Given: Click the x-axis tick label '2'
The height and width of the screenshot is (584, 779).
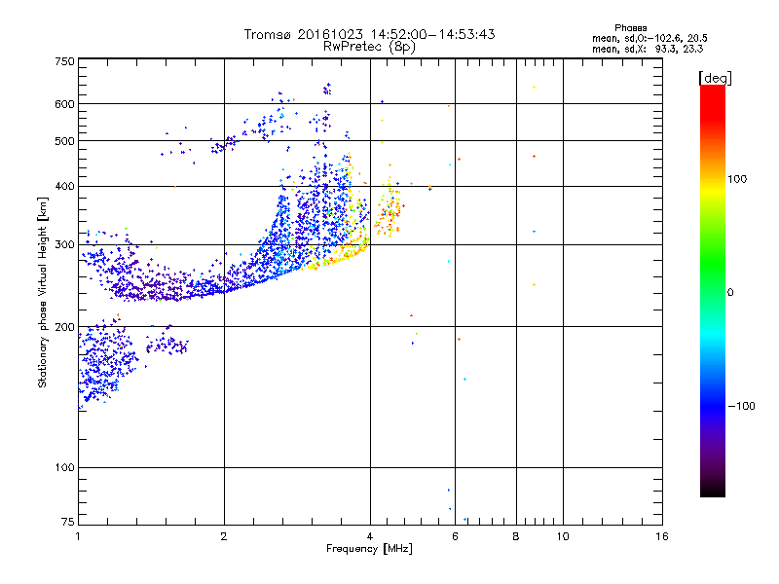Looking at the screenshot, I should 224,536.
